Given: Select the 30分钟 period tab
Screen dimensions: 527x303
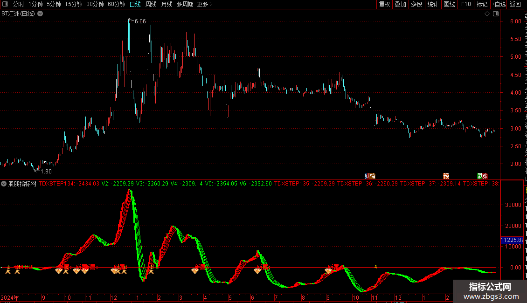Looking at the screenshot, I should tap(95, 4).
